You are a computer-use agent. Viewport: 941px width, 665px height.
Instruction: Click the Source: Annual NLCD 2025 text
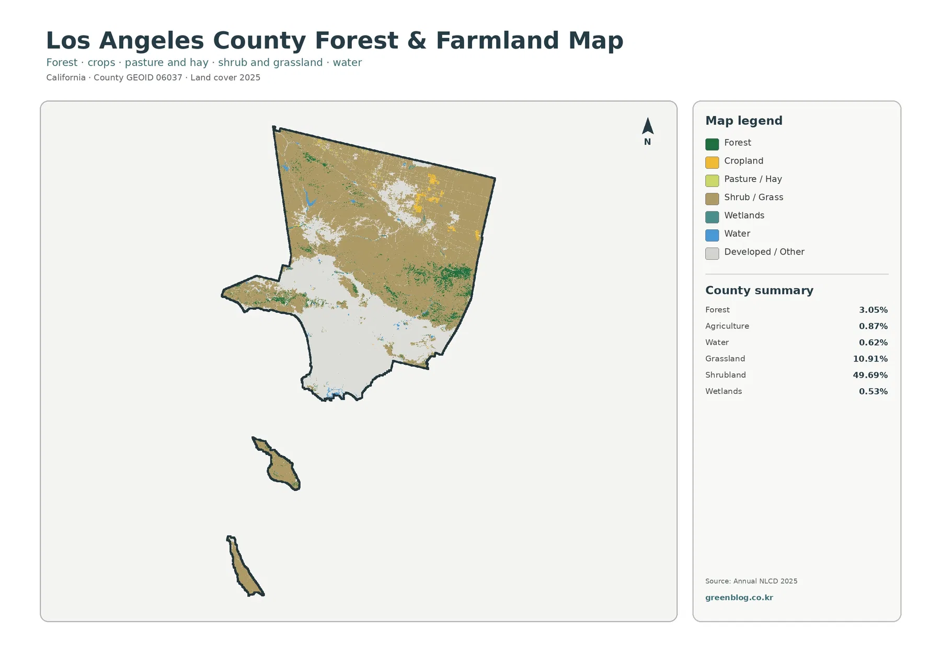pos(751,581)
